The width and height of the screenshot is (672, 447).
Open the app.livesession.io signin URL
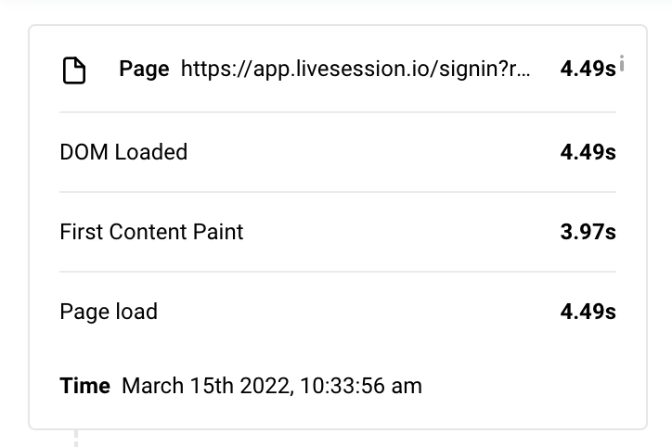click(356, 70)
